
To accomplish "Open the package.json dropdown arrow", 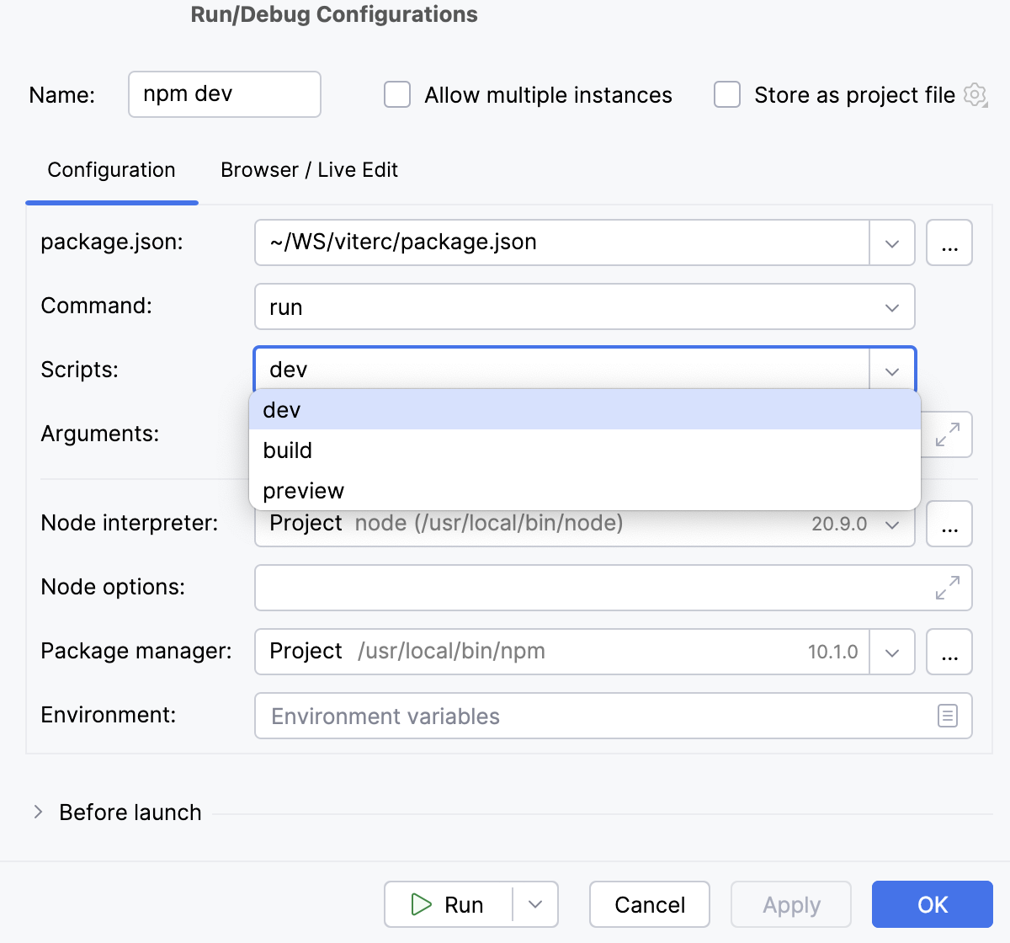I will coord(891,242).
